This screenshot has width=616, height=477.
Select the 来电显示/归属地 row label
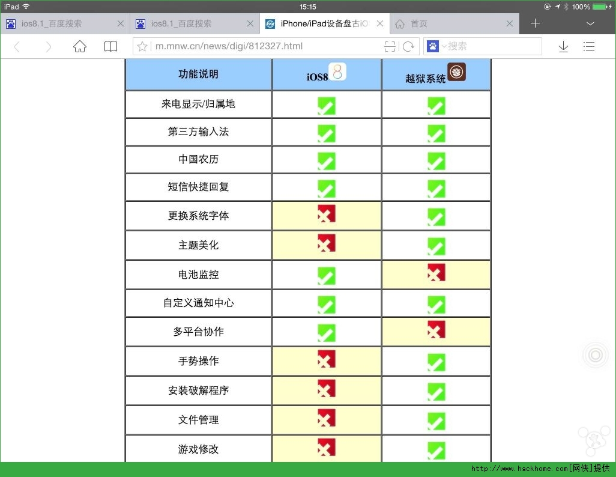[198, 104]
